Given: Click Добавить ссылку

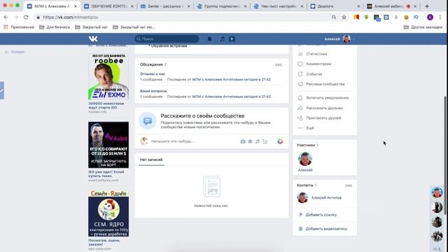Looking at the screenshot, I should [x=321, y=215].
